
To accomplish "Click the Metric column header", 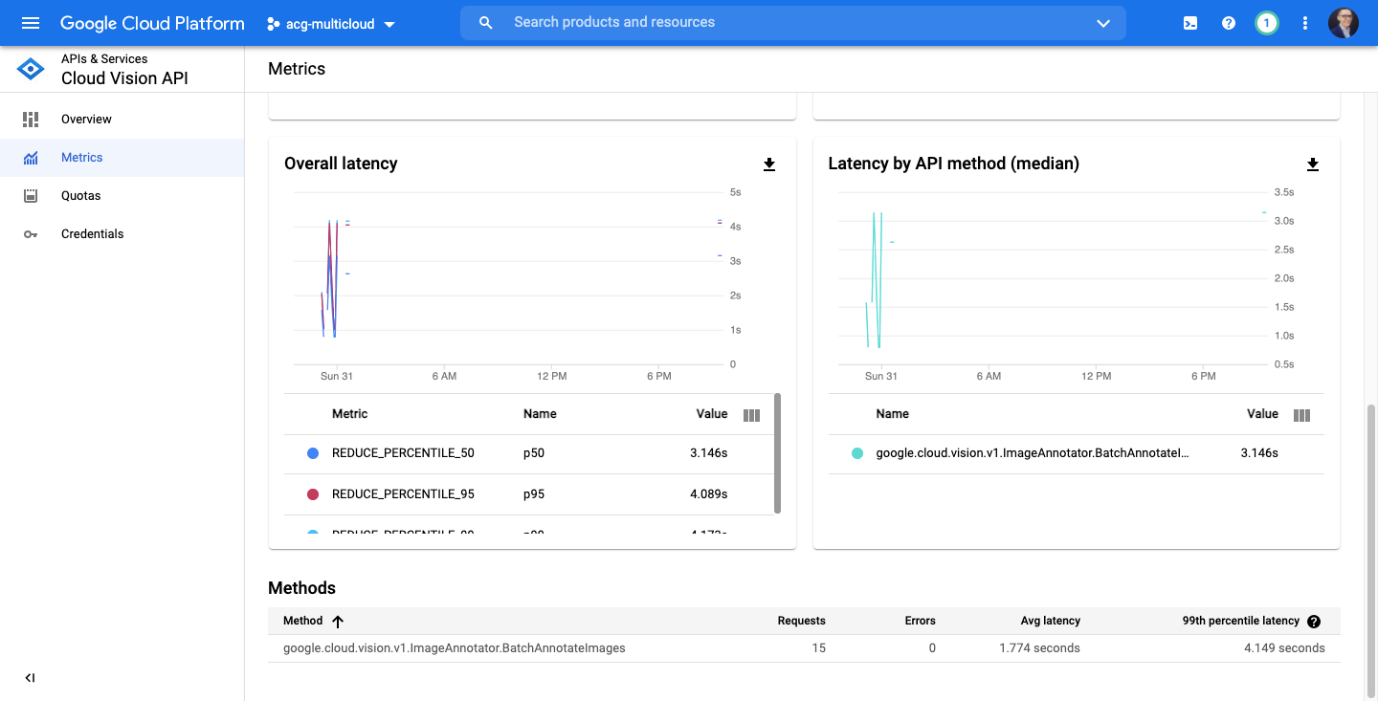I will [x=350, y=414].
